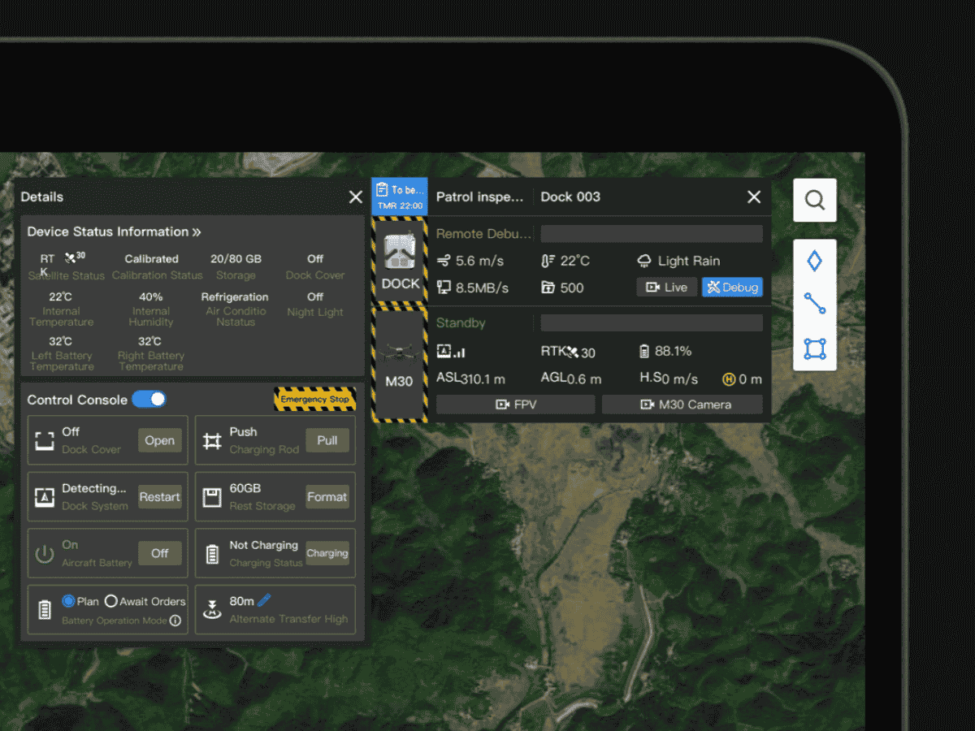This screenshot has height=731, width=975.
Task: Select the square area drawing tool
Action: (x=814, y=348)
